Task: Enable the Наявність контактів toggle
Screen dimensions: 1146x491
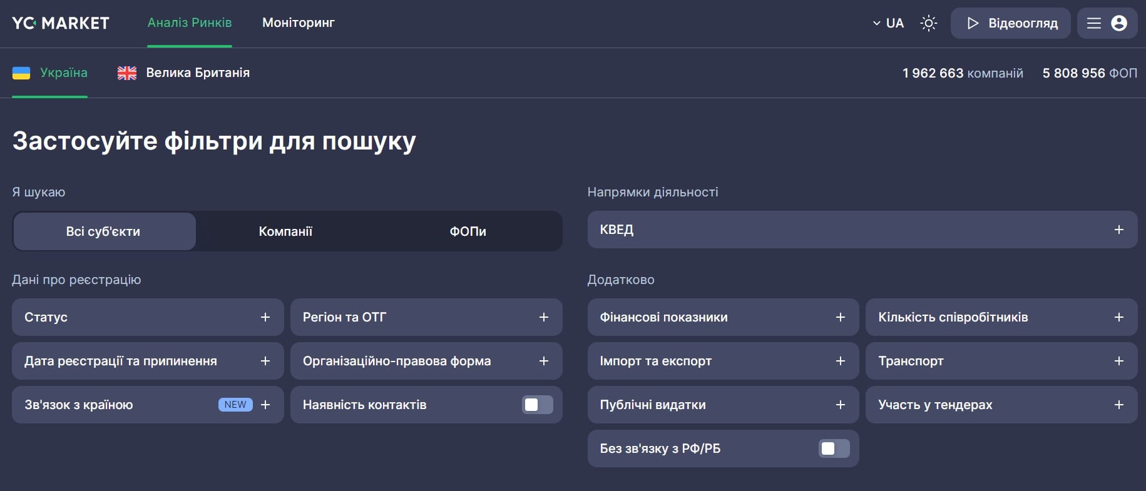Action: [537, 405]
